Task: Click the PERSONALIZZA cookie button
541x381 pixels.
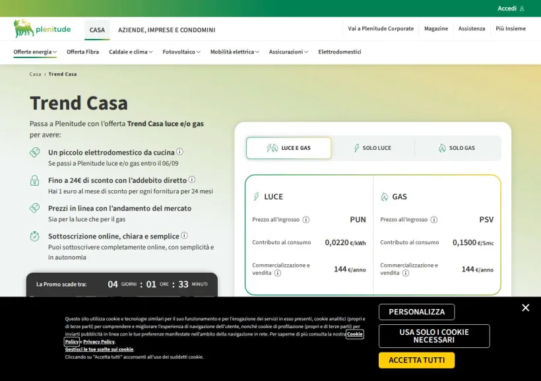Action: (x=417, y=312)
